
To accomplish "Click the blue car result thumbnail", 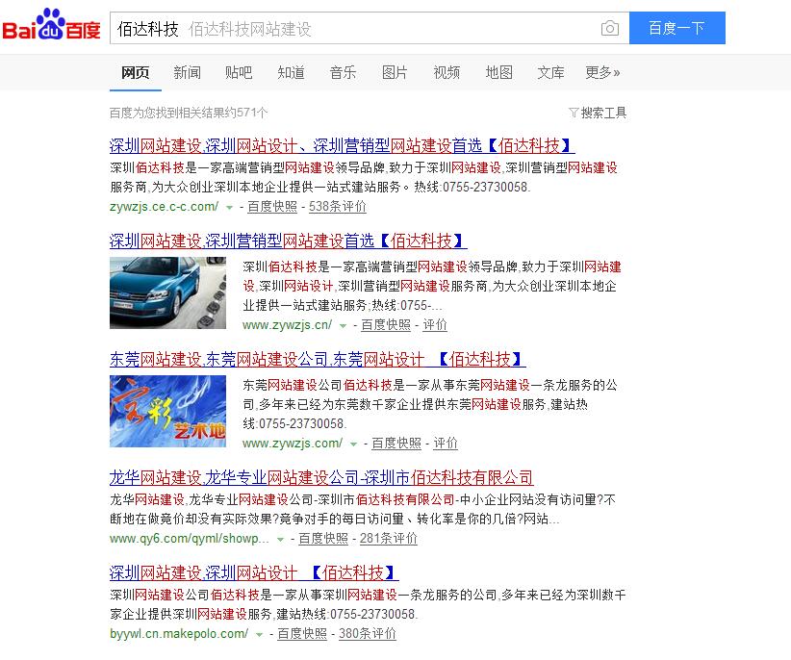I will pos(167,292).
